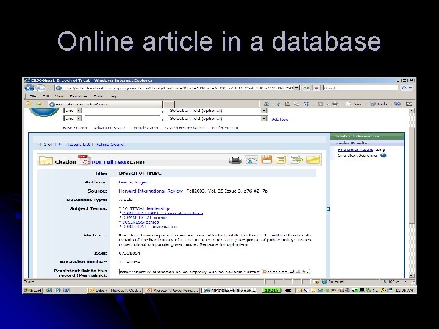Click the page vertical scrollbar

[x=412, y=193]
